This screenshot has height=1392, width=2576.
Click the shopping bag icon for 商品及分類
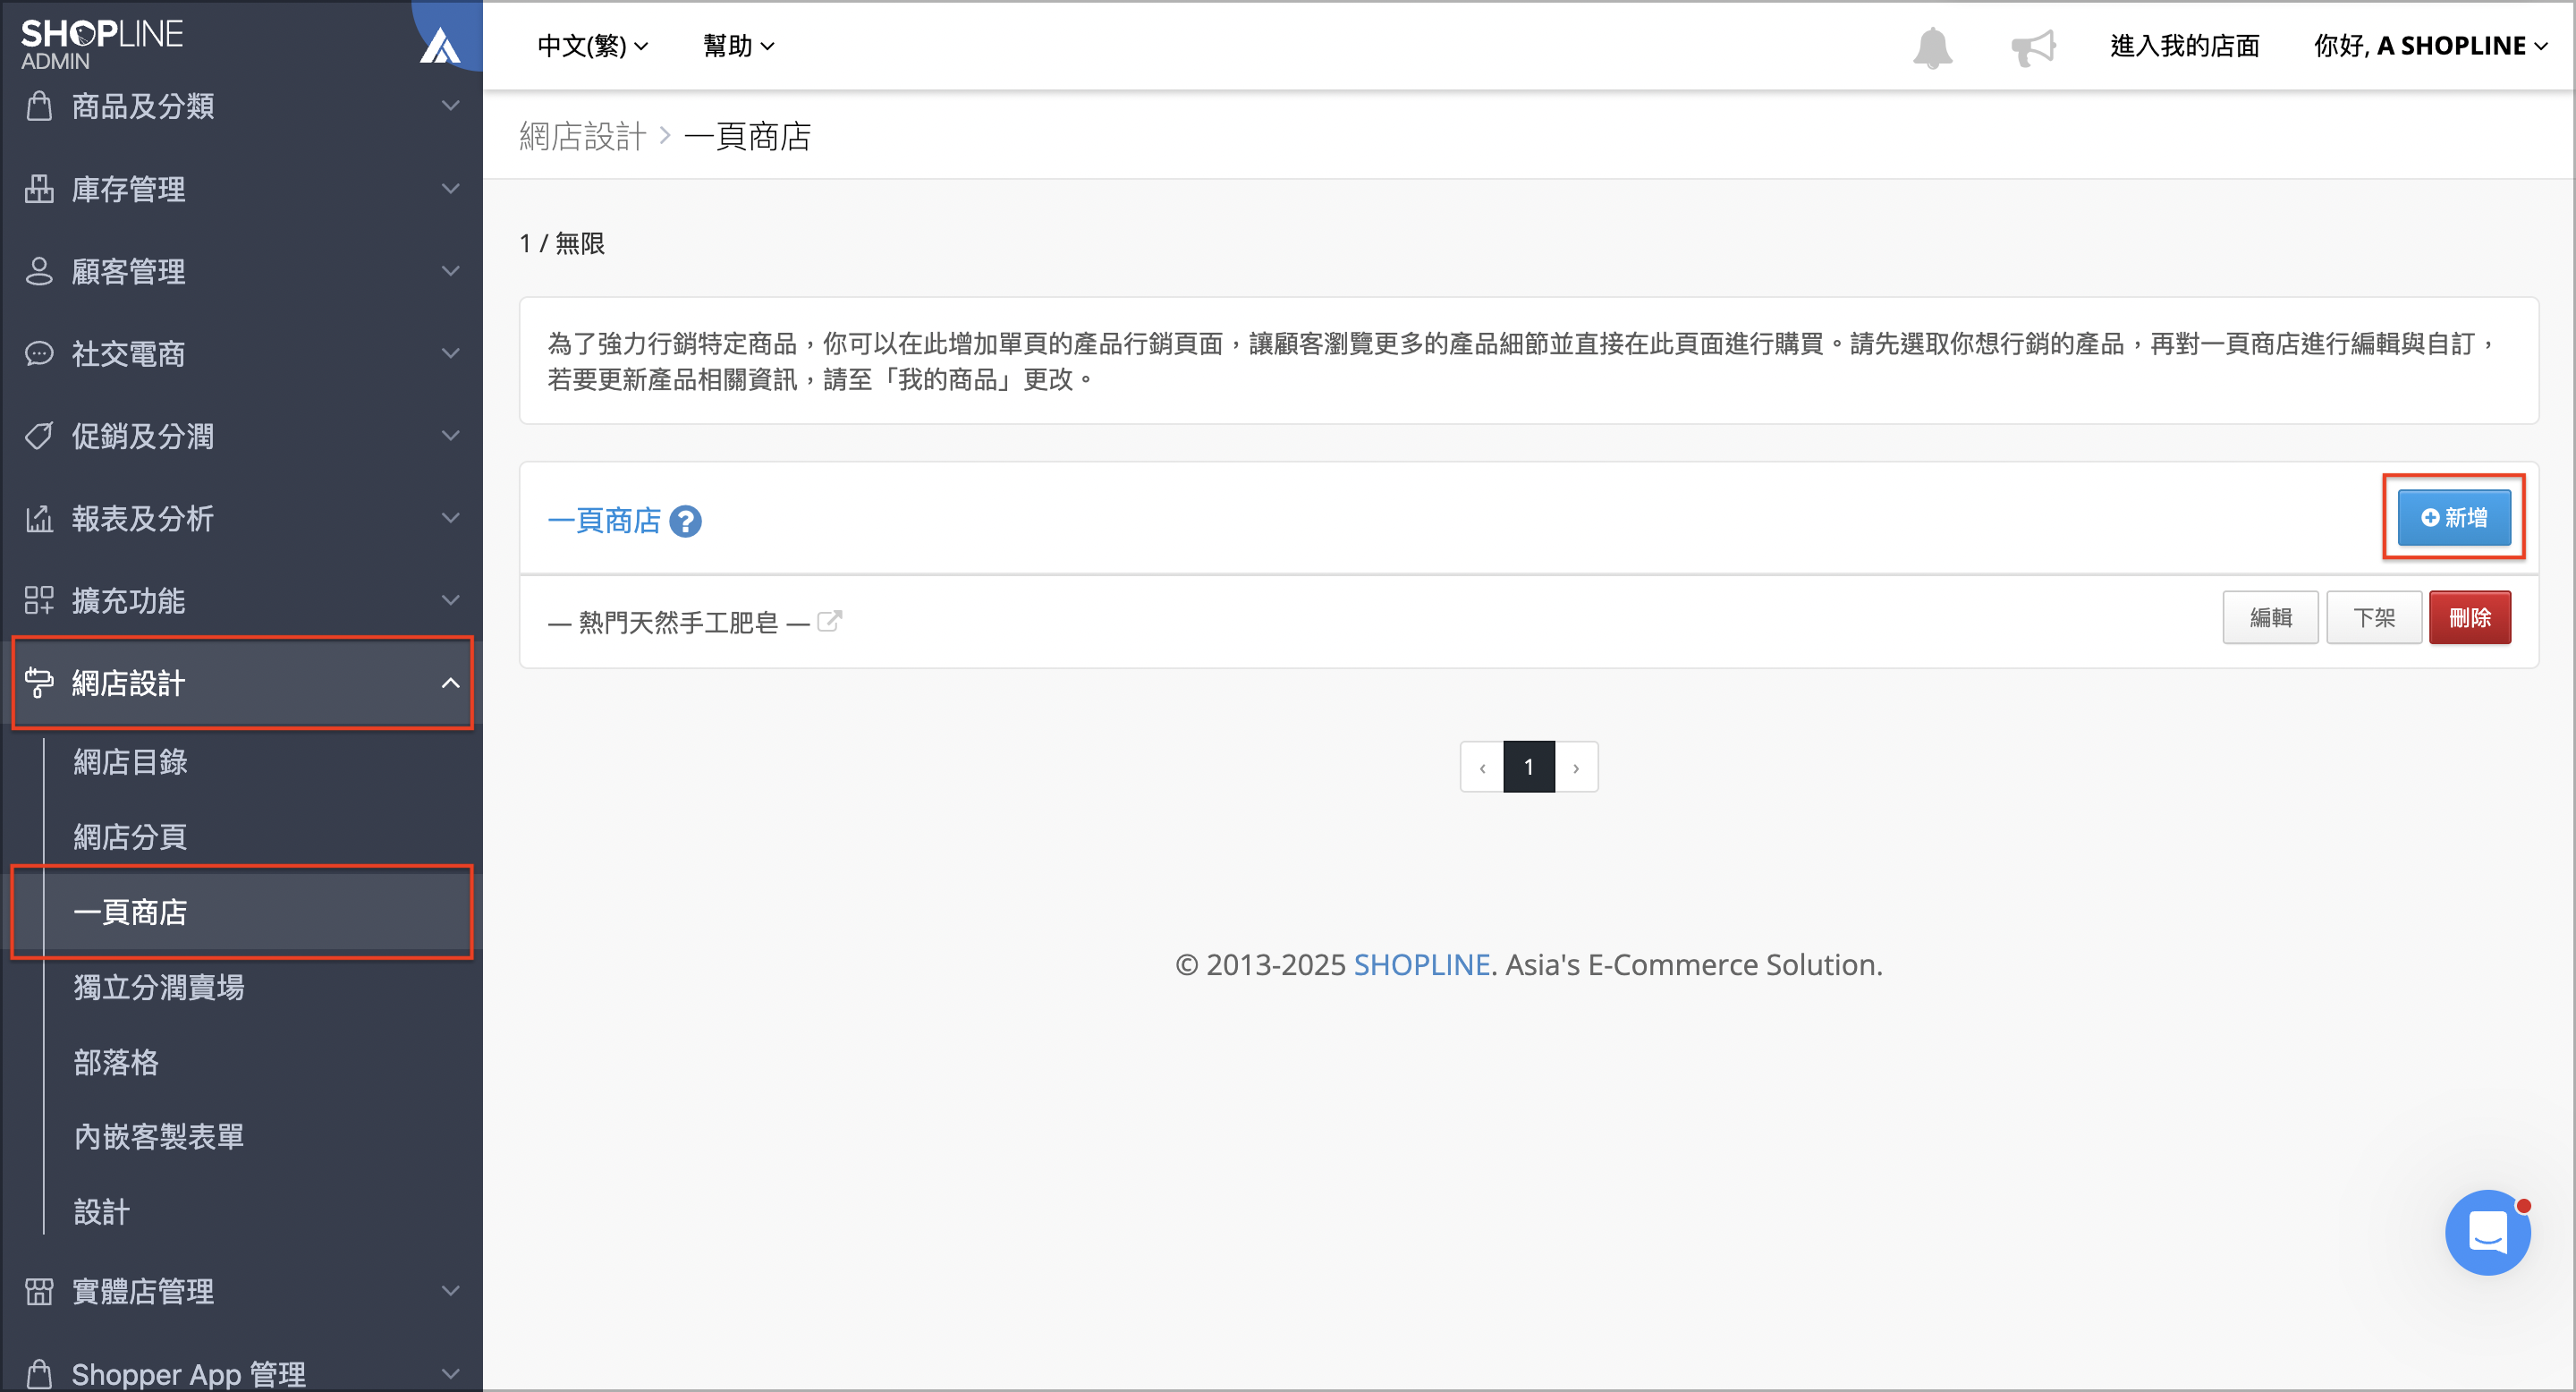point(39,105)
